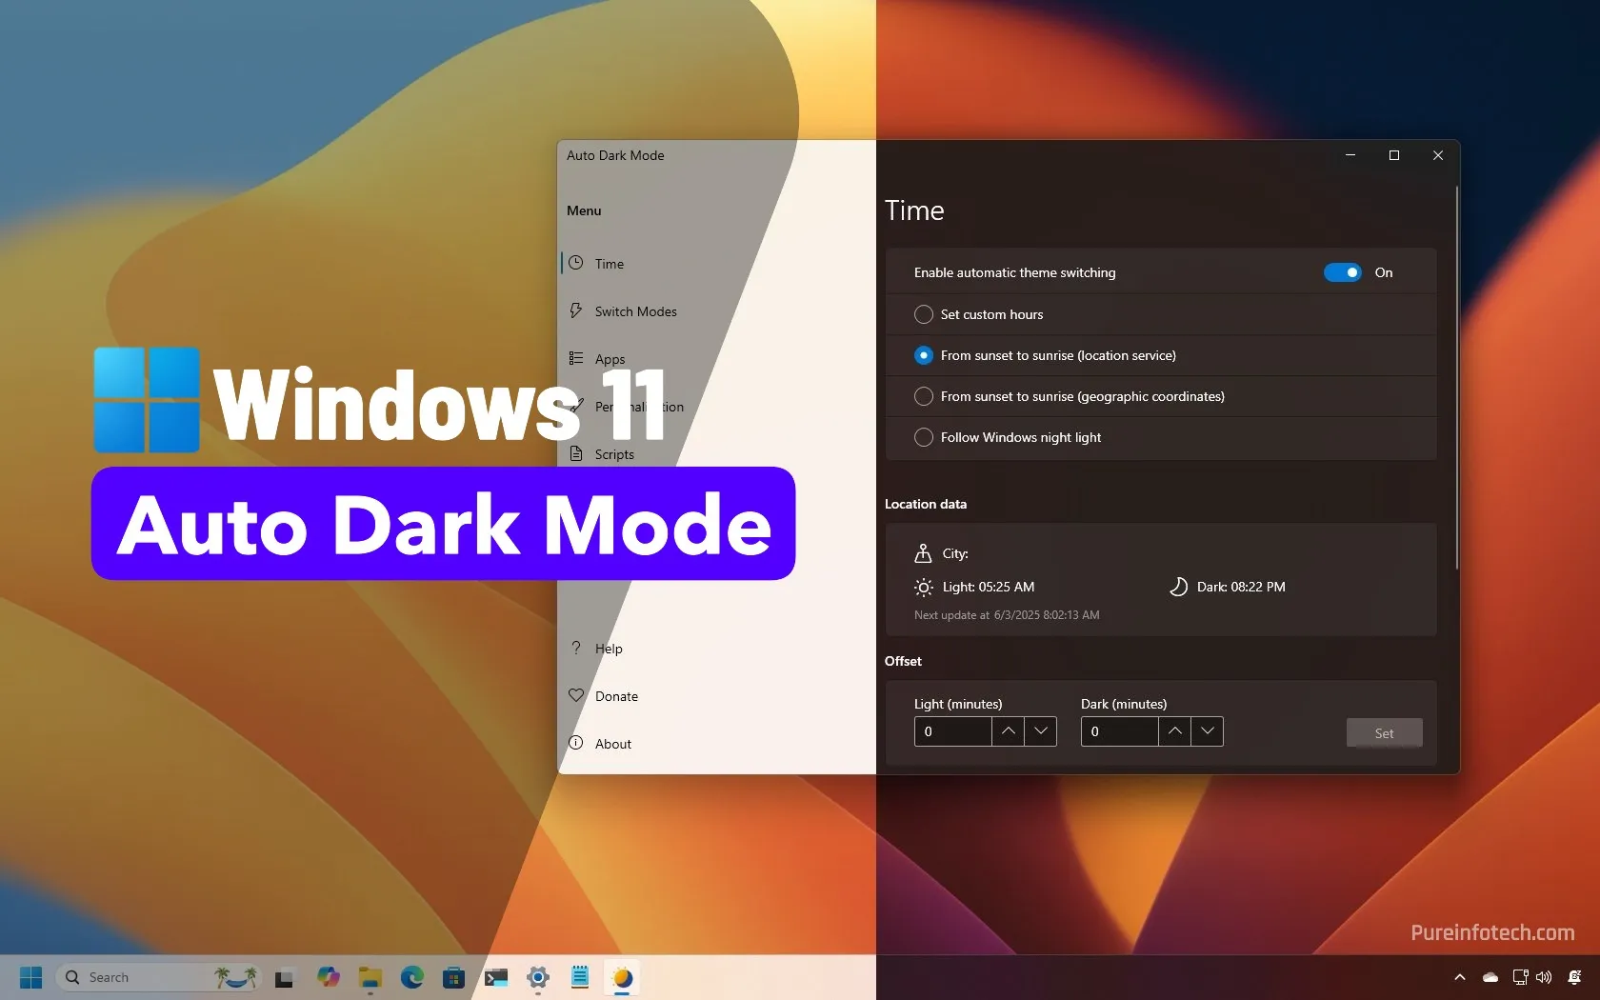Increase the Dark minutes offset

click(1174, 731)
